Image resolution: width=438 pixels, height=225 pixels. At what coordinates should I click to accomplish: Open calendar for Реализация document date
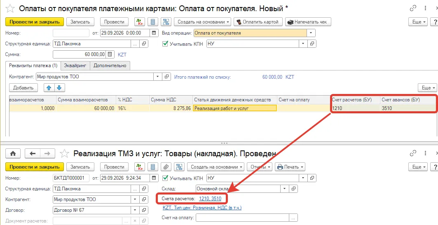pos(154,178)
